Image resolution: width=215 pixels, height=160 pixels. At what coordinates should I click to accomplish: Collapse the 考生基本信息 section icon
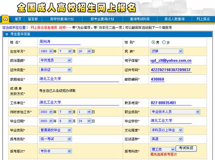click(x=6, y=34)
